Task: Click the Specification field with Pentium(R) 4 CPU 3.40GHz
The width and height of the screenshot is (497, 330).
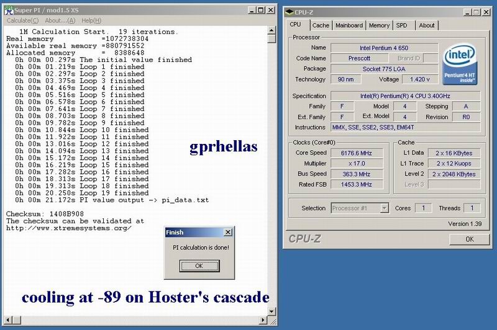Action: point(405,96)
